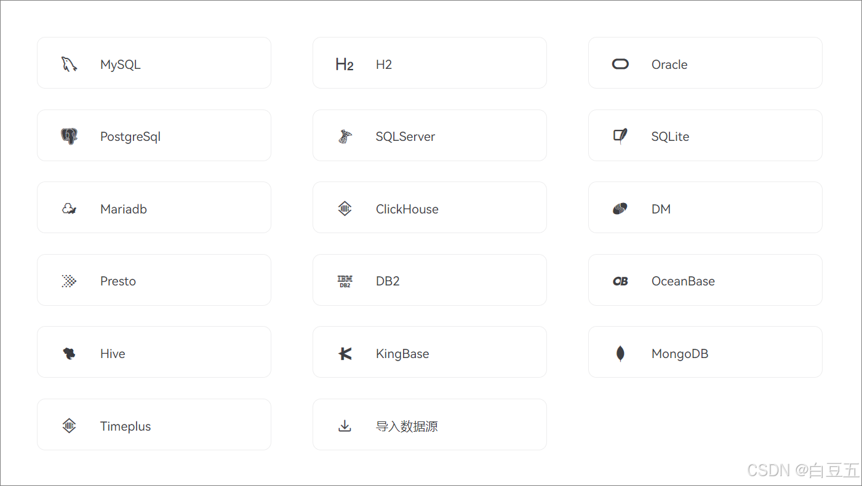Click the ClickHouse diamond icon

pyautogui.click(x=345, y=209)
